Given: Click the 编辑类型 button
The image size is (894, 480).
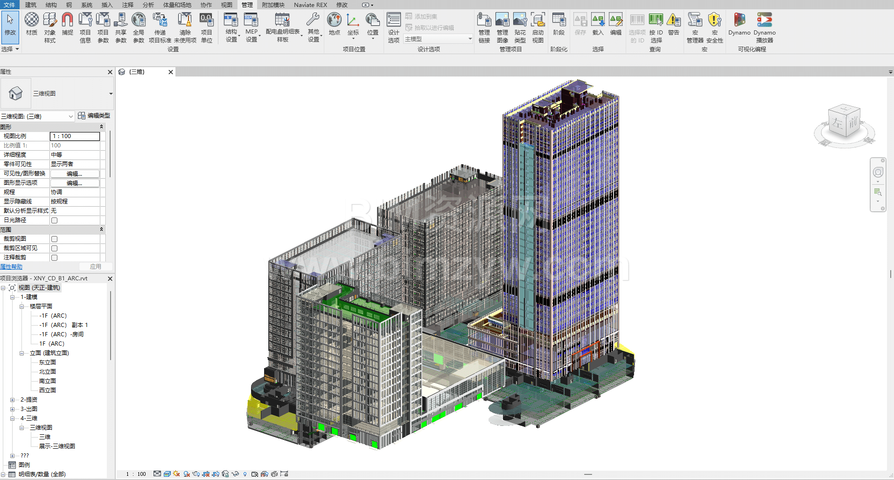Looking at the screenshot, I should (94, 116).
